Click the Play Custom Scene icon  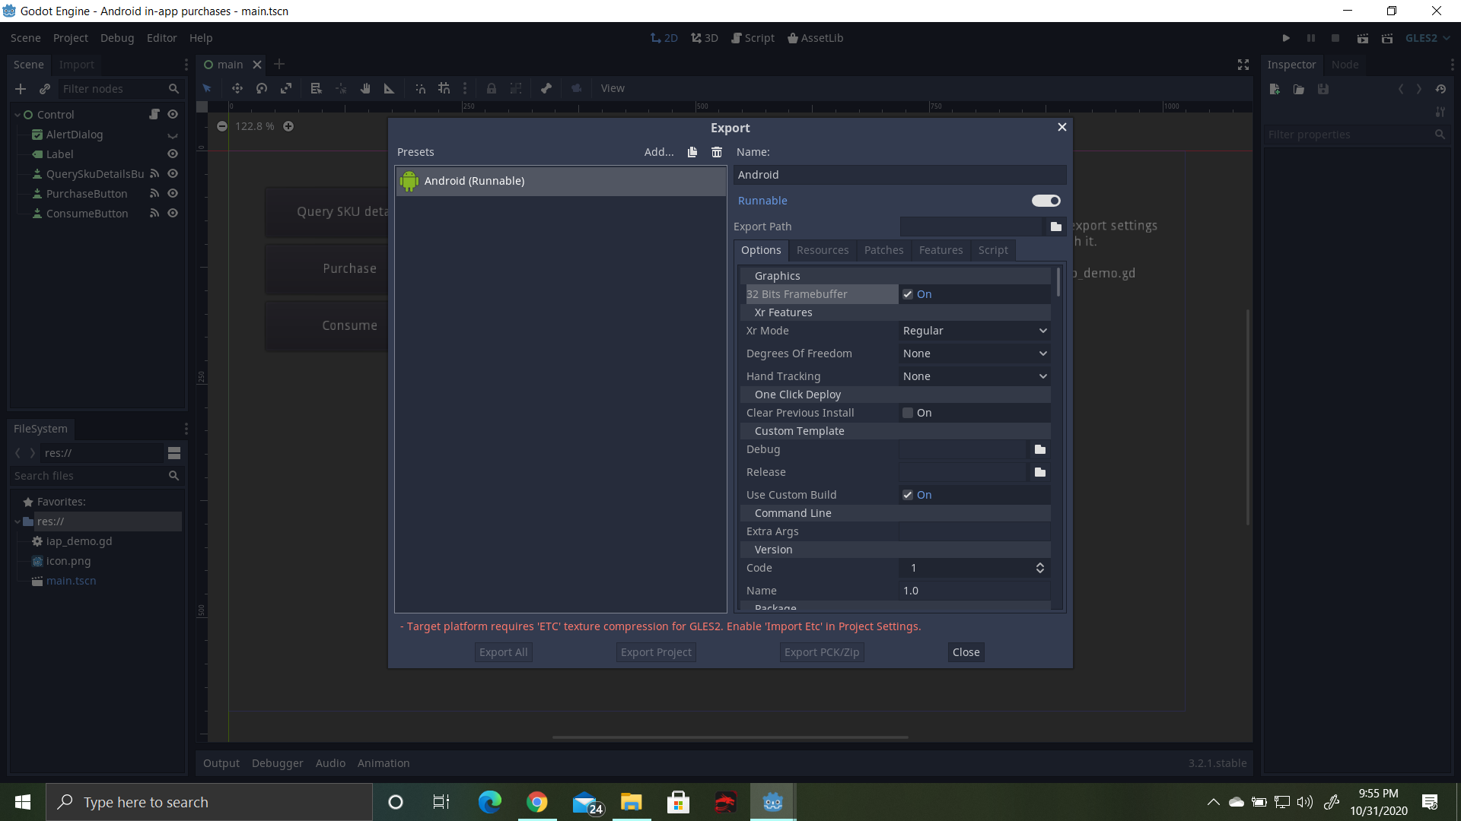tap(1387, 38)
